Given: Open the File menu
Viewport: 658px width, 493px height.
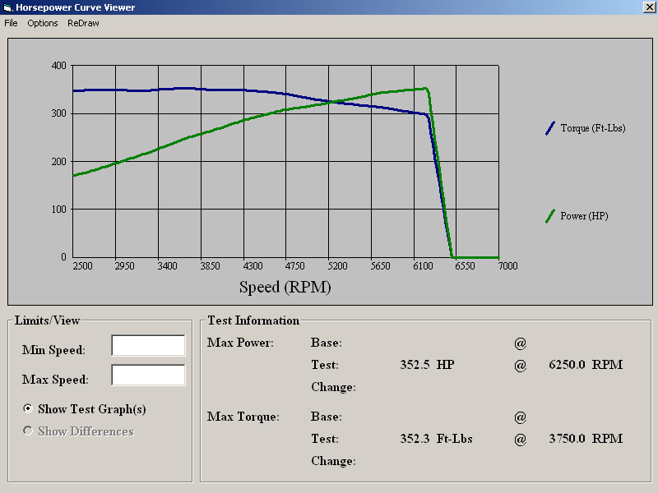Looking at the screenshot, I should pos(11,23).
